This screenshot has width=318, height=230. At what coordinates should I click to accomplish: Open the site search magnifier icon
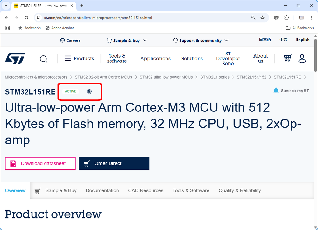(44, 59)
